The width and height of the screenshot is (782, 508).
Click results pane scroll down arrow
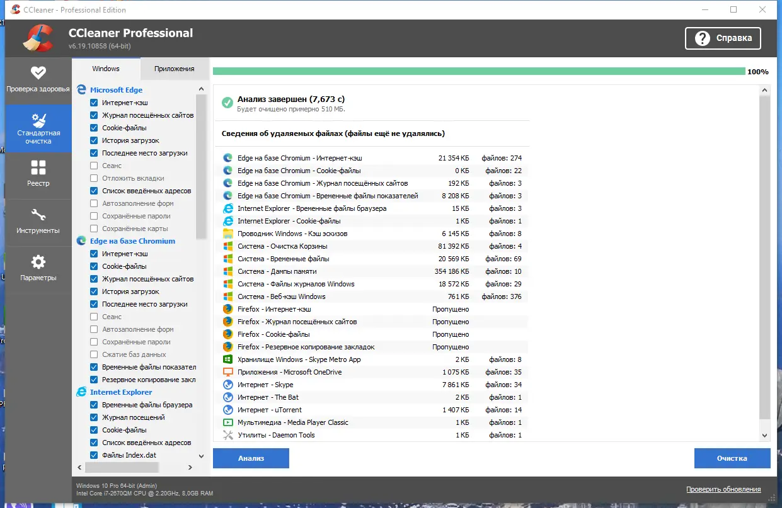pyautogui.click(x=765, y=436)
